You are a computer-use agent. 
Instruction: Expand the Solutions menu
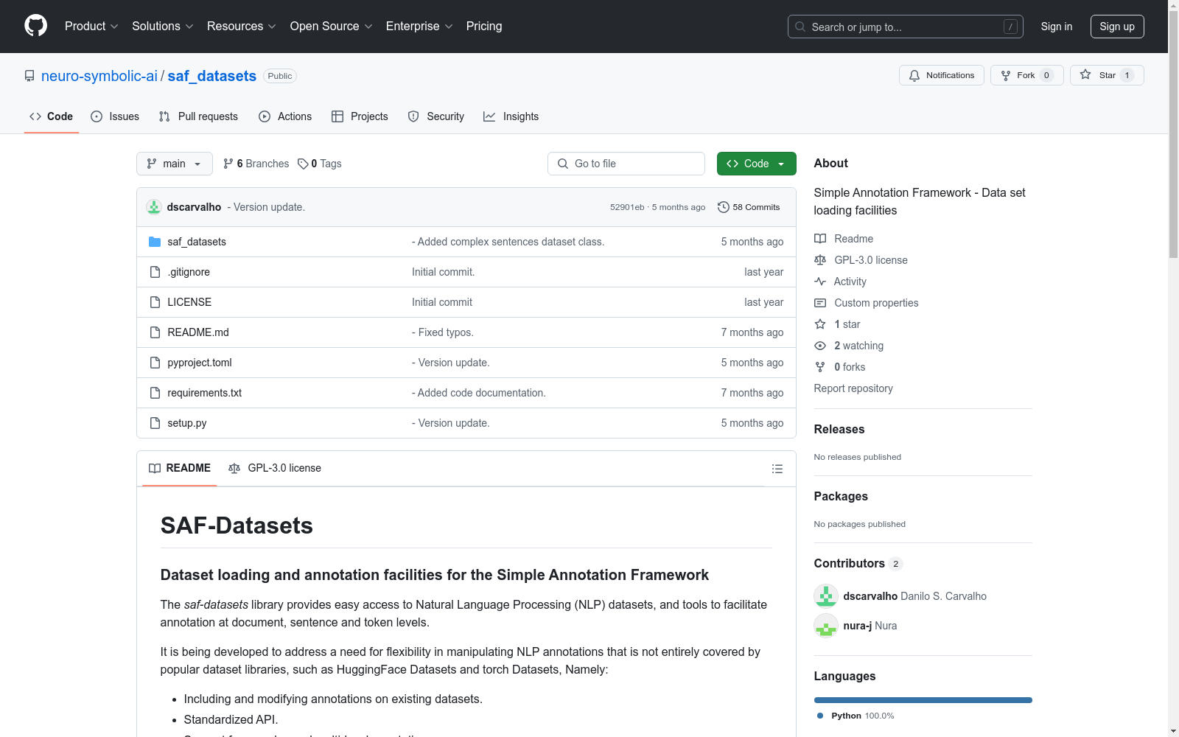pos(163,27)
